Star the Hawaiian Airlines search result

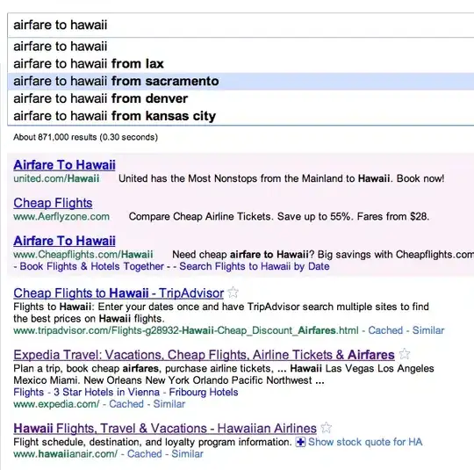[x=326, y=428]
